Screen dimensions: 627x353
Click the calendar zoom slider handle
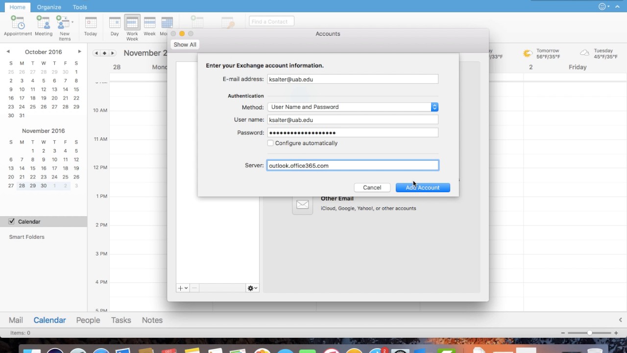tap(589, 333)
